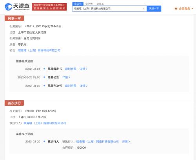Click the plaintiff name 廖良光
This screenshot has height=160, width=196.
click(x=22, y=44)
